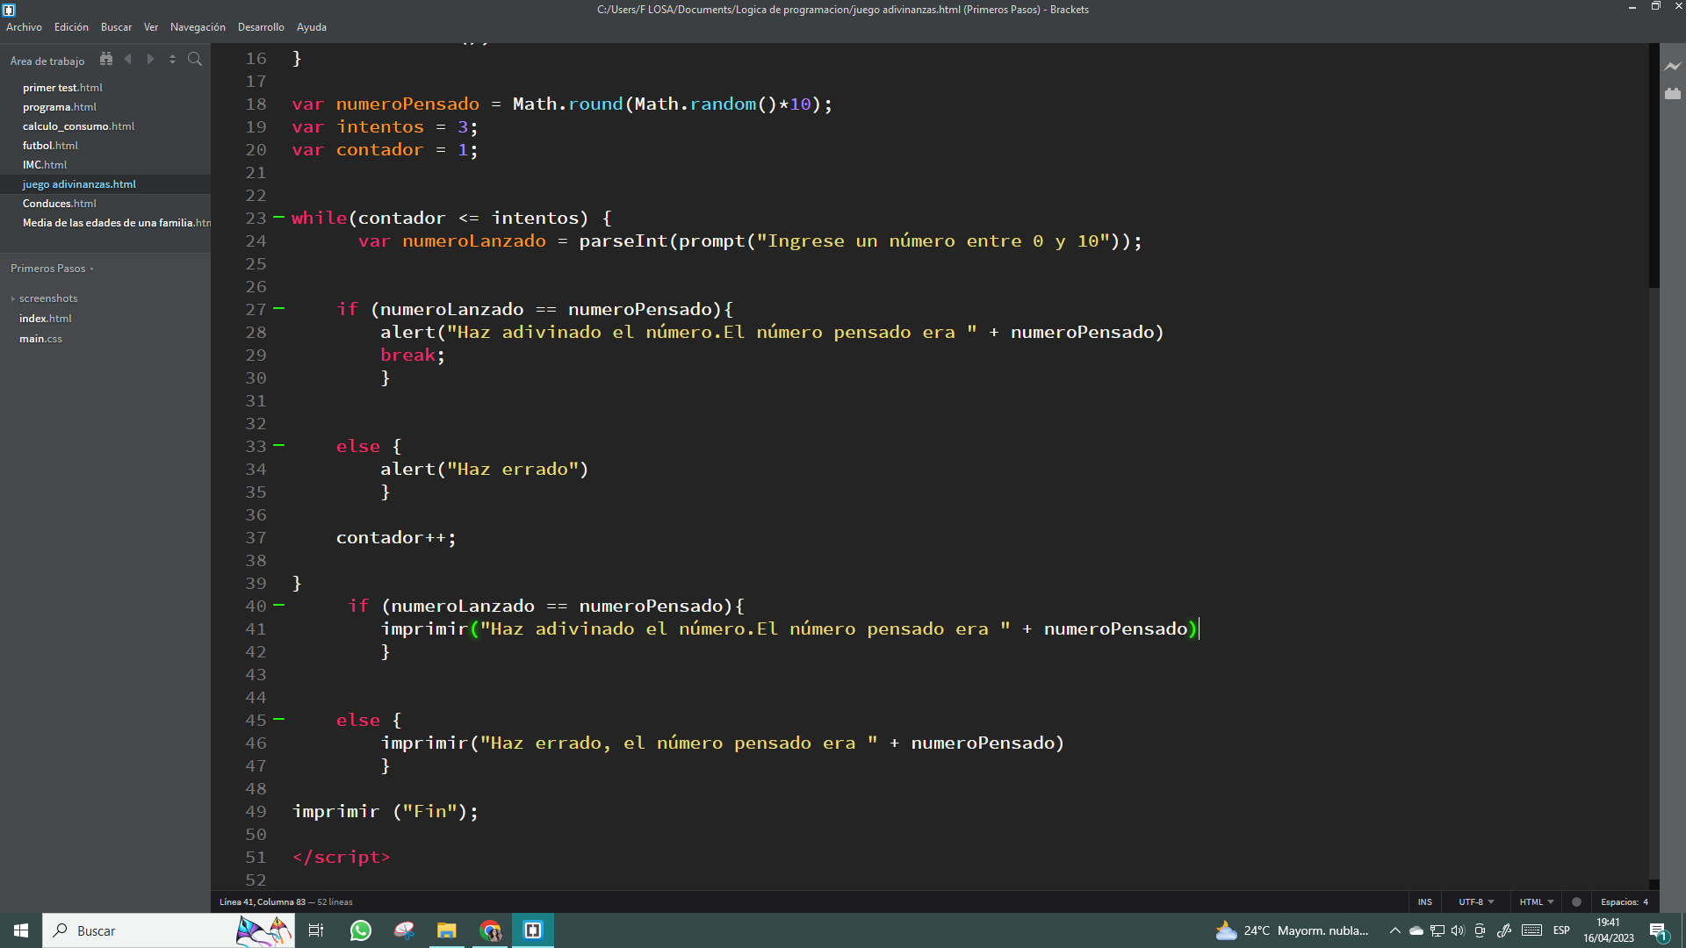Select juego adivinanzas.html working file

(x=105, y=184)
